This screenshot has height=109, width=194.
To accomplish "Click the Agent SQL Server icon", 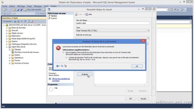I will pos(9,47).
